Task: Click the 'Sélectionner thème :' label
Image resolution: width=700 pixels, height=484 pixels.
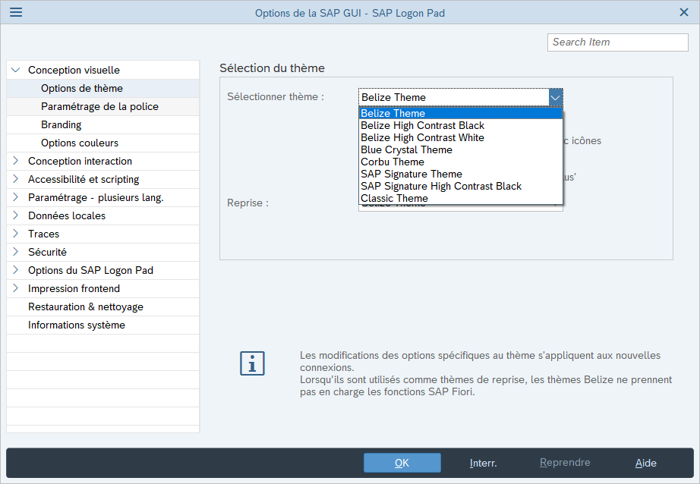Action: click(276, 97)
